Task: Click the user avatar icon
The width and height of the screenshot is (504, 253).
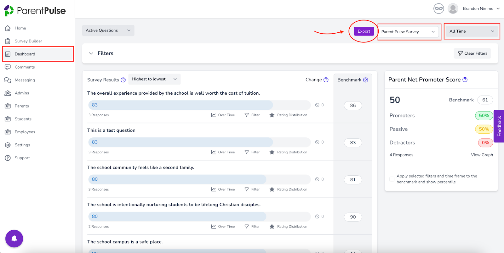Action: (453, 8)
